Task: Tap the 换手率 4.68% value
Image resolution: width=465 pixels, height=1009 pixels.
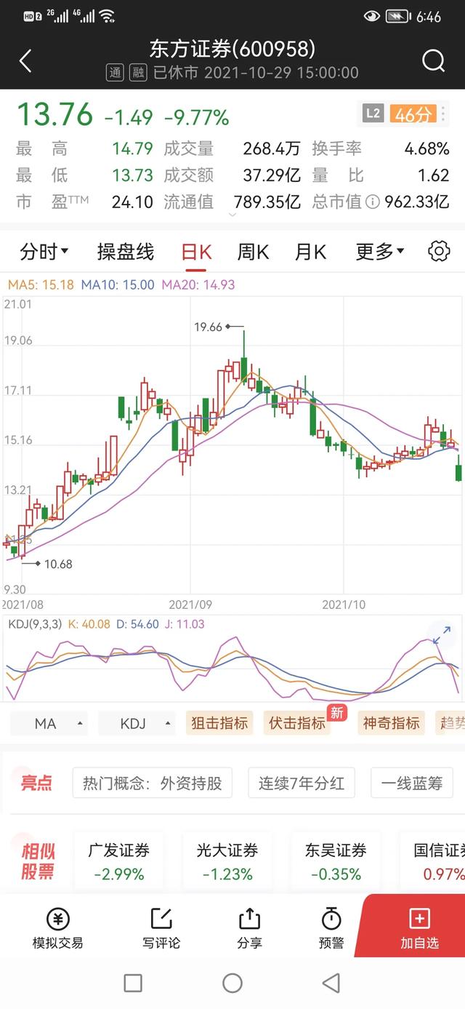Action: (426, 149)
